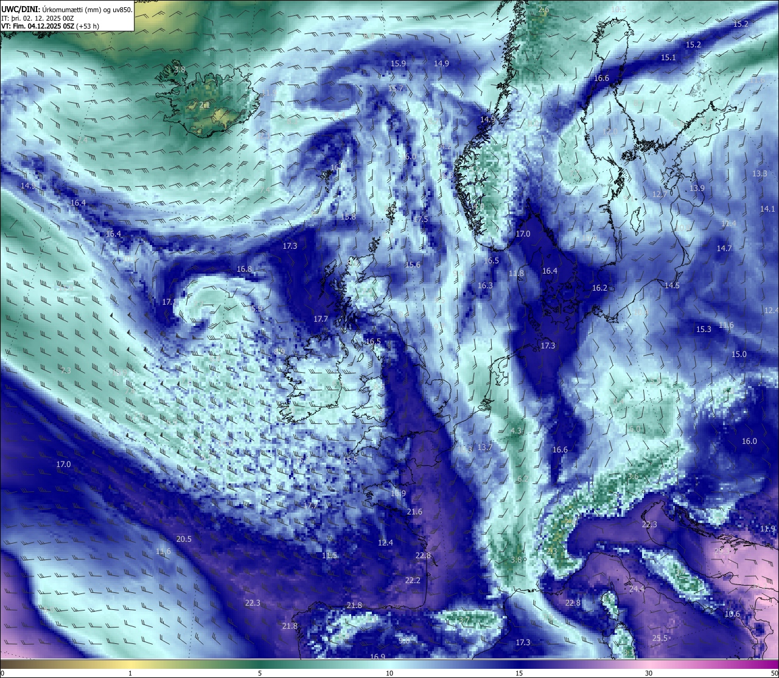The width and height of the screenshot is (779, 678).
Task: Click the 13.3 value on the map
Action: click(x=760, y=173)
